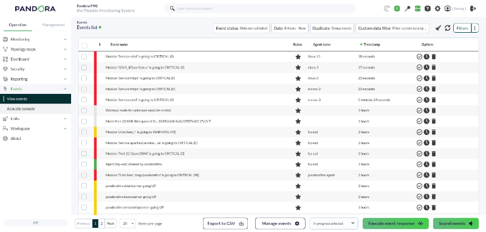Go to the Next events page
The width and height of the screenshot is (486, 232).
111,224
